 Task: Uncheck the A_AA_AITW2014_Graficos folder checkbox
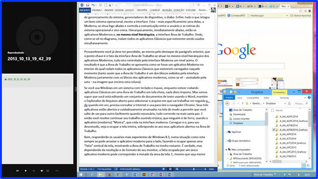click(274, 130)
